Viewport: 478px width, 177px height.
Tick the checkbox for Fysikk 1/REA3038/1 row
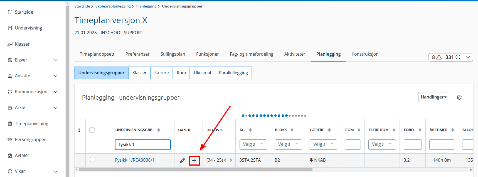tap(93, 160)
